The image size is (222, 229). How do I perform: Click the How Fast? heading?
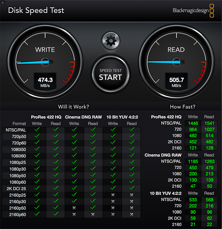click(x=183, y=107)
